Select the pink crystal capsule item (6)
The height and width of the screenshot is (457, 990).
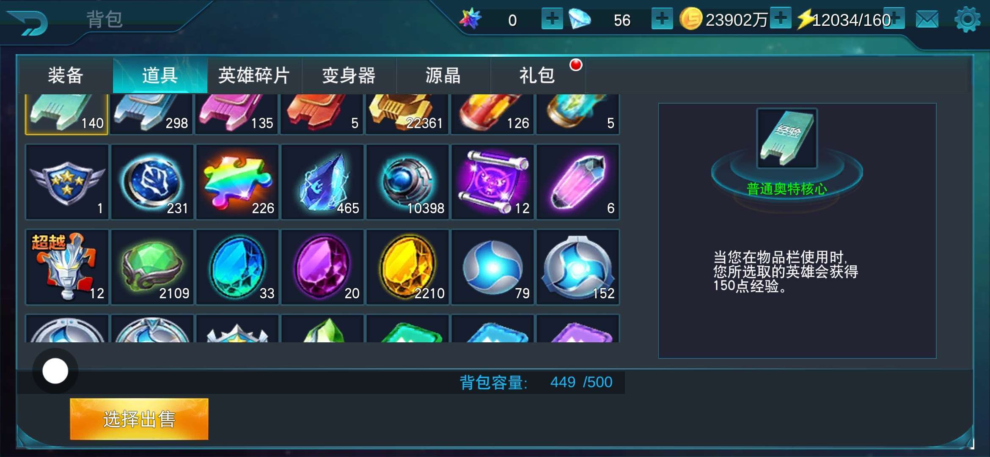point(578,182)
